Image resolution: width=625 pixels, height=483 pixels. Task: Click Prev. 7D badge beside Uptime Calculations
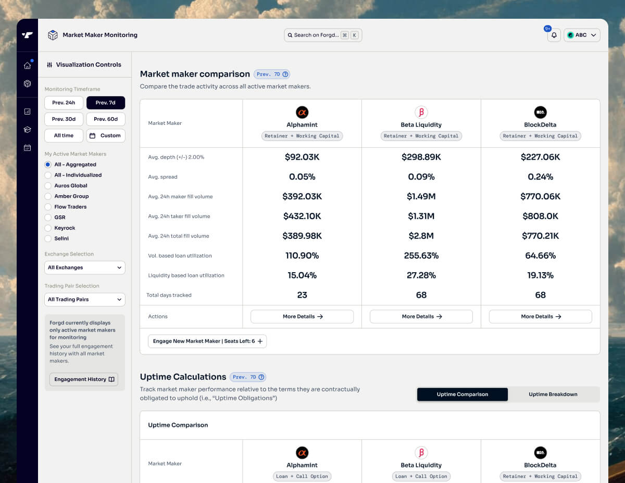[x=248, y=377]
